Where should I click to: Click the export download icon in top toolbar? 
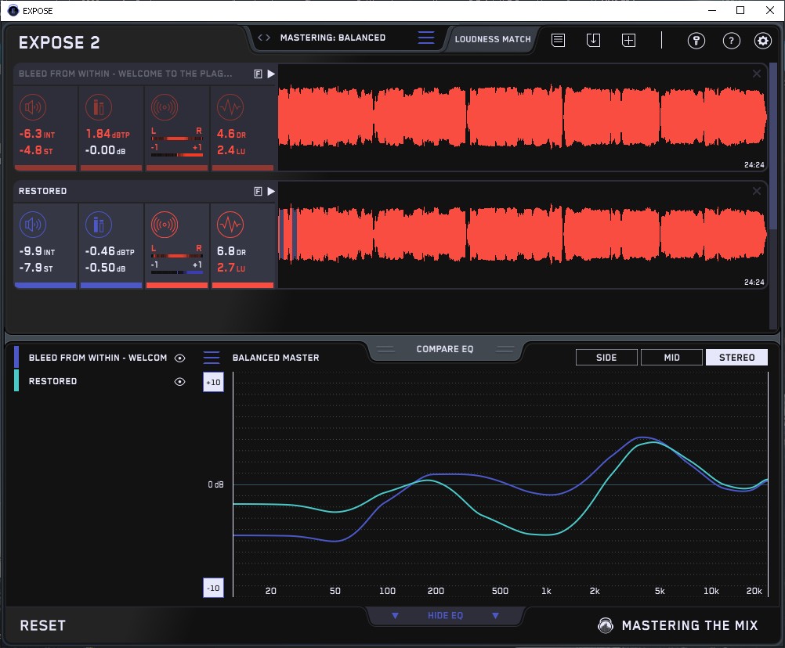tap(593, 40)
